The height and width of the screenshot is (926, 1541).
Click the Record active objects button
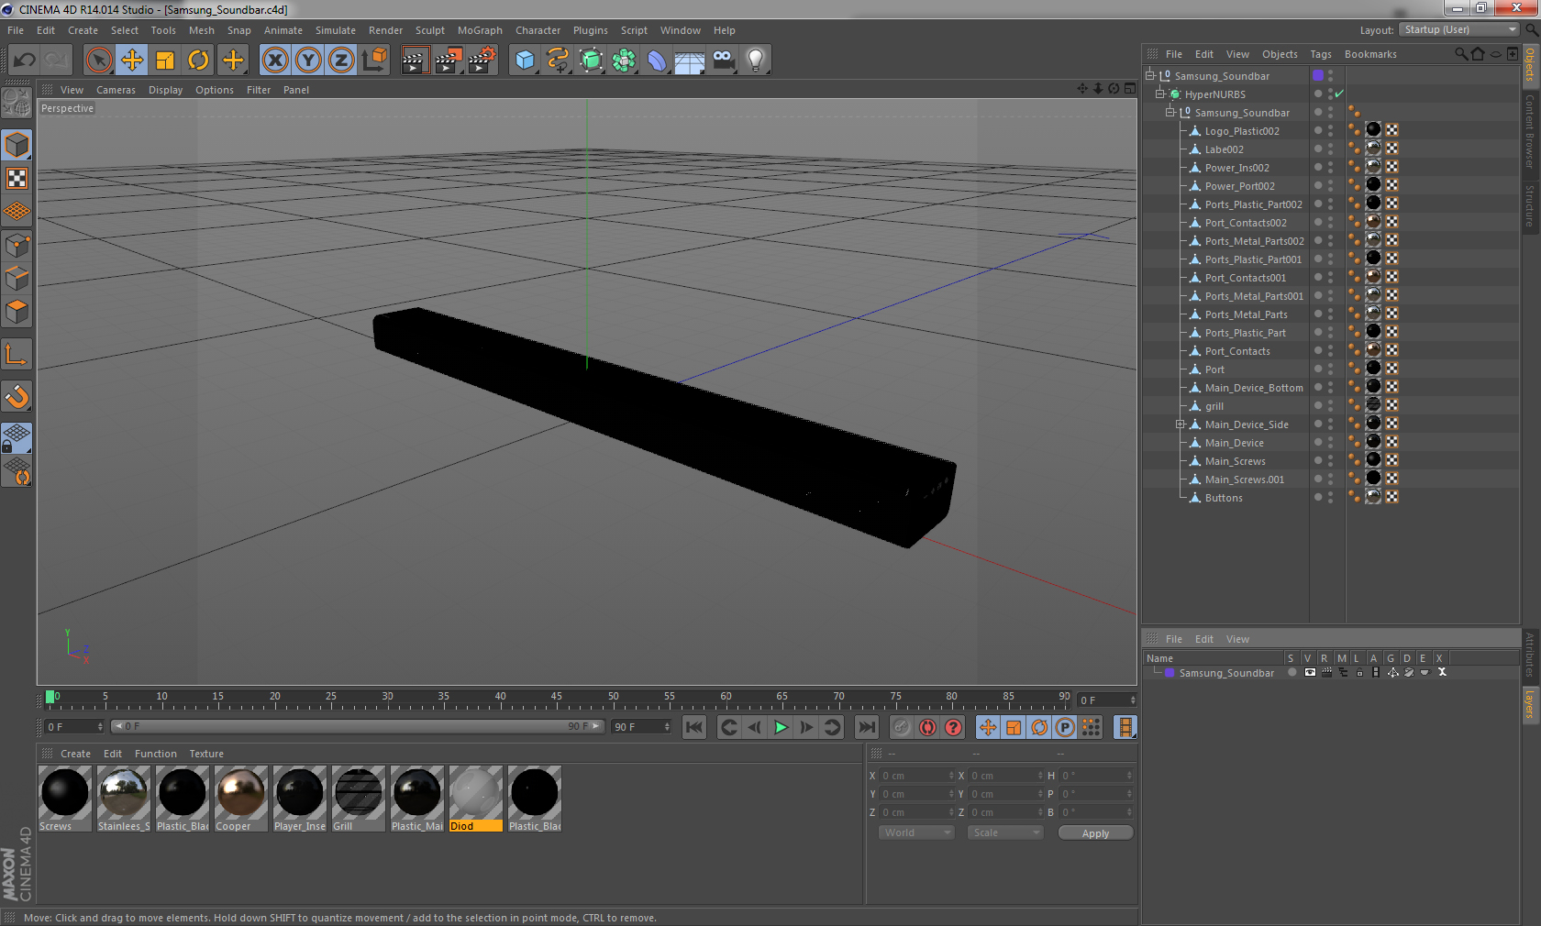tap(903, 727)
